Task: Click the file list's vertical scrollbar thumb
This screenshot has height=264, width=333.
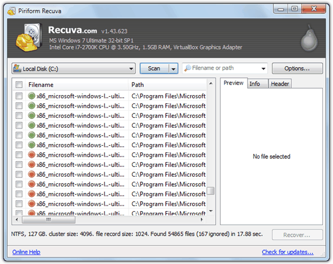Action: click(210, 191)
